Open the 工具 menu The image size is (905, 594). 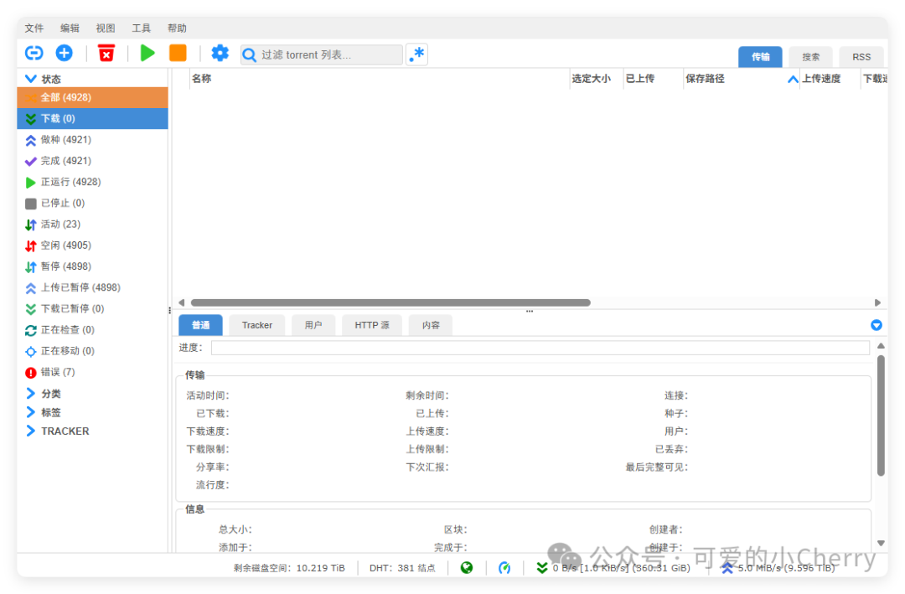[141, 28]
